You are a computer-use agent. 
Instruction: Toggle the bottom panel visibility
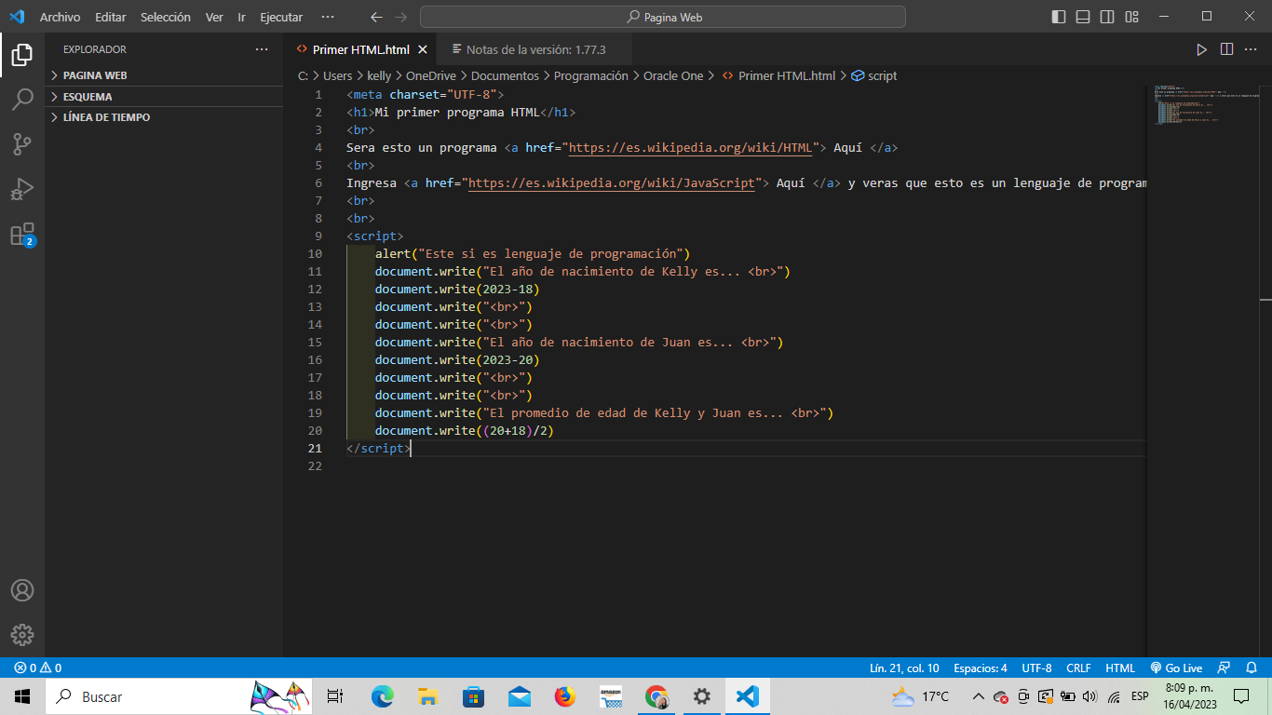point(1083,17)
